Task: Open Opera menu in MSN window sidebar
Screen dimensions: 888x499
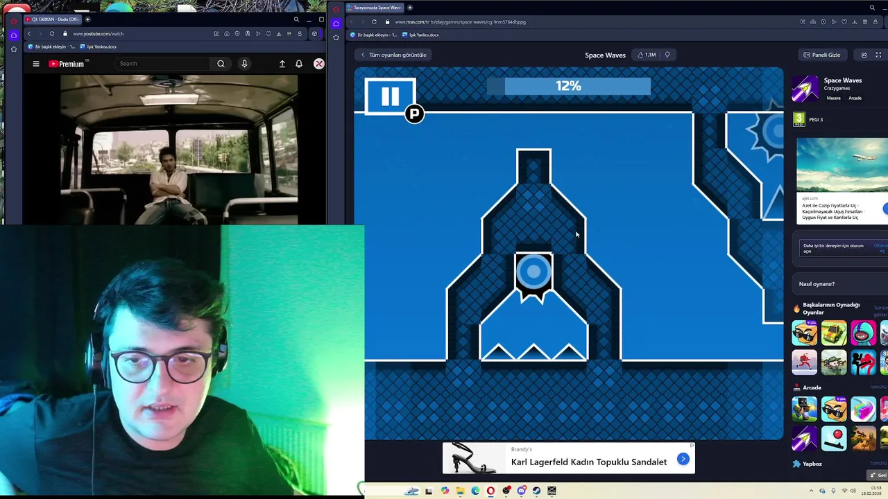Action: pos(336,9)
